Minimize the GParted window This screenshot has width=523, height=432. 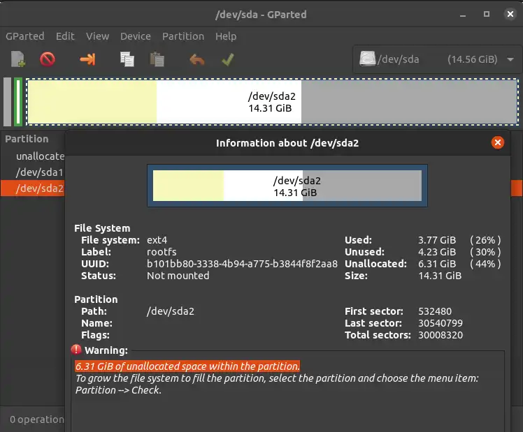tap(463, 15)
